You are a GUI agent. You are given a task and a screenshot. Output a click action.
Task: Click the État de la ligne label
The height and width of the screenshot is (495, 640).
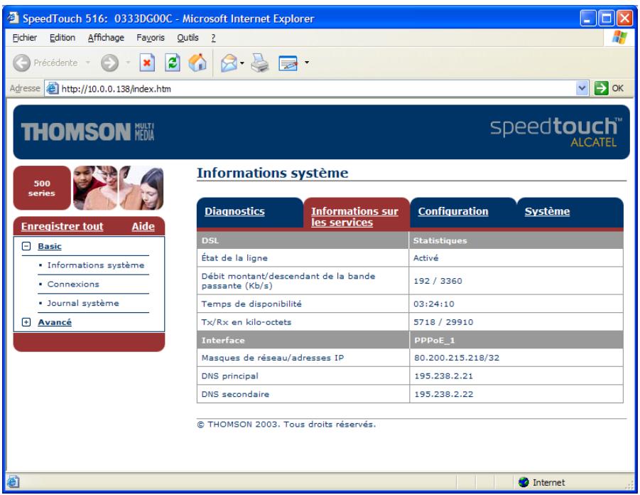tap(234, 258)
